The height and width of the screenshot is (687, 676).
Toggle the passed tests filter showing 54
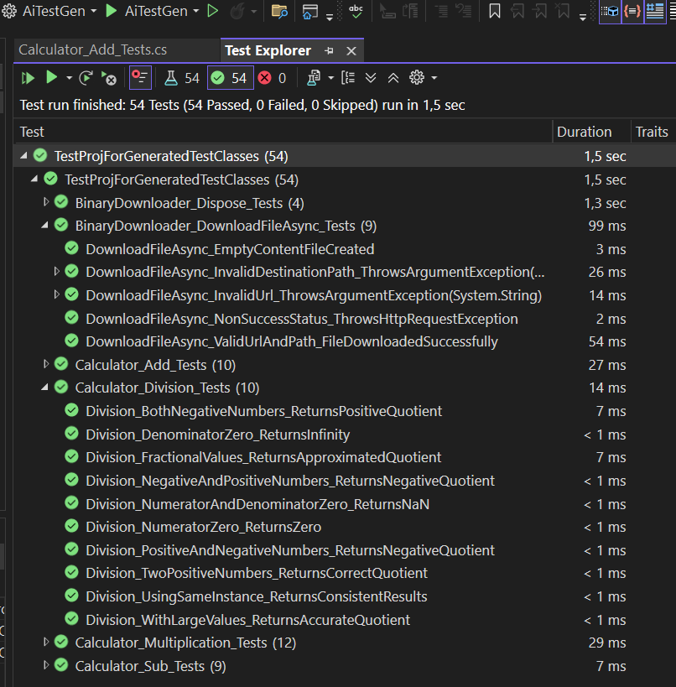tap(230, 78)
